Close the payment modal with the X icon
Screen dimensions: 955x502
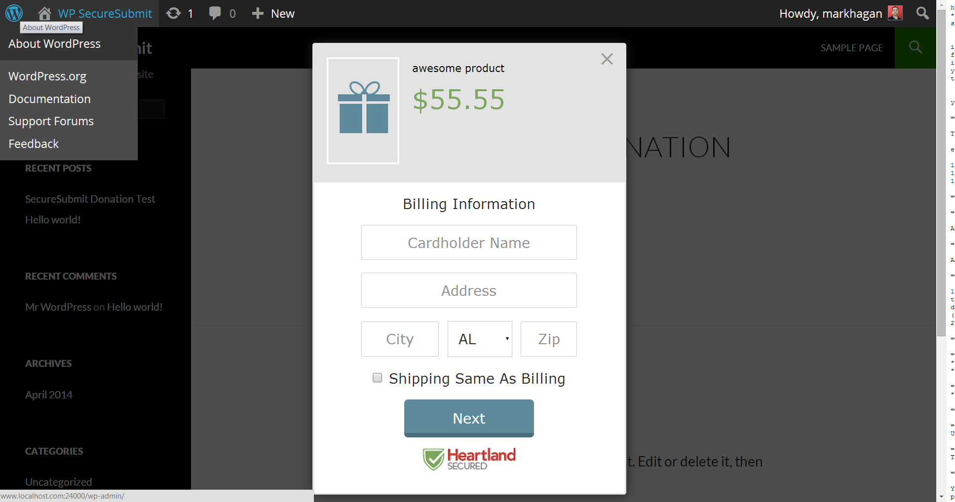(x=607, y=59)
